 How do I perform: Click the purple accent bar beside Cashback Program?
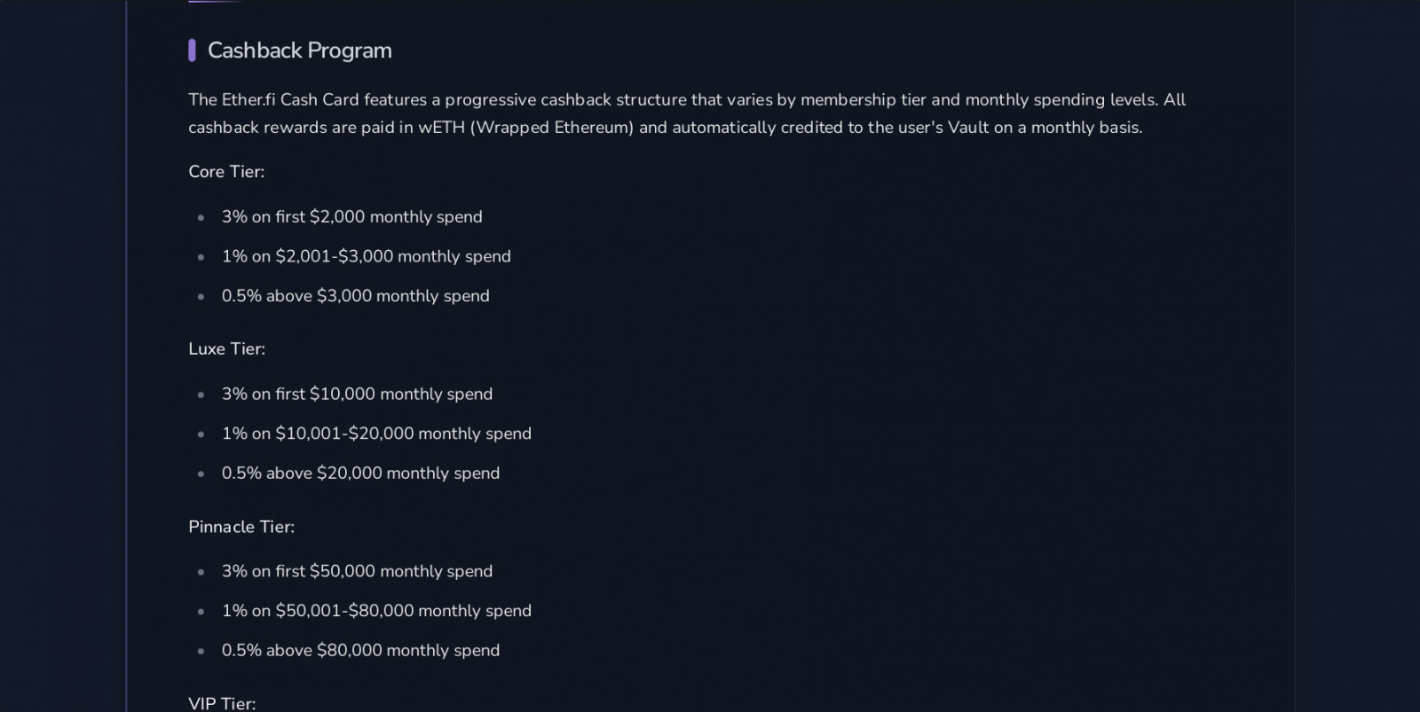(x=192, y=51)
